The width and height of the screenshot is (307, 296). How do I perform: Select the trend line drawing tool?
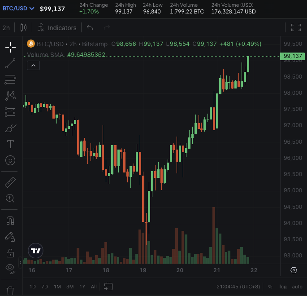coord(10,63)
